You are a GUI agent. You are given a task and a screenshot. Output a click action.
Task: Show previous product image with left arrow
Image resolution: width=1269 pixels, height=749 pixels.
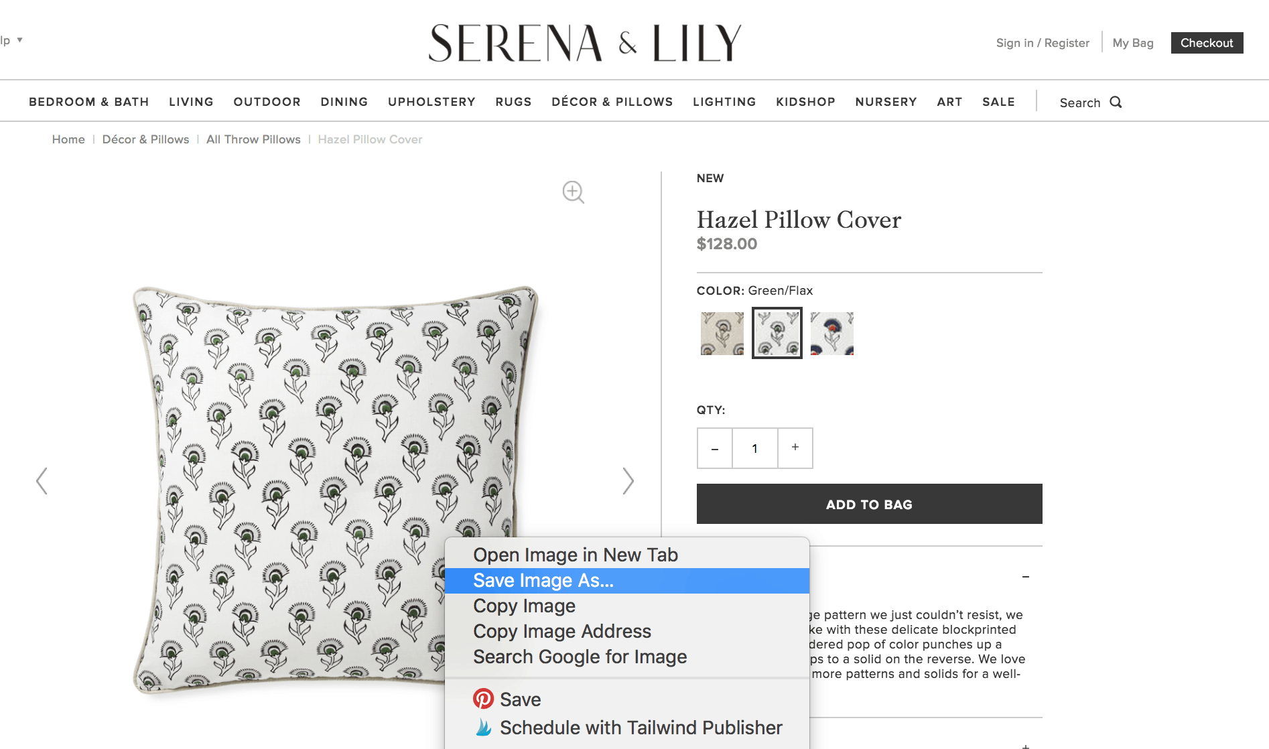click(42, 480)
